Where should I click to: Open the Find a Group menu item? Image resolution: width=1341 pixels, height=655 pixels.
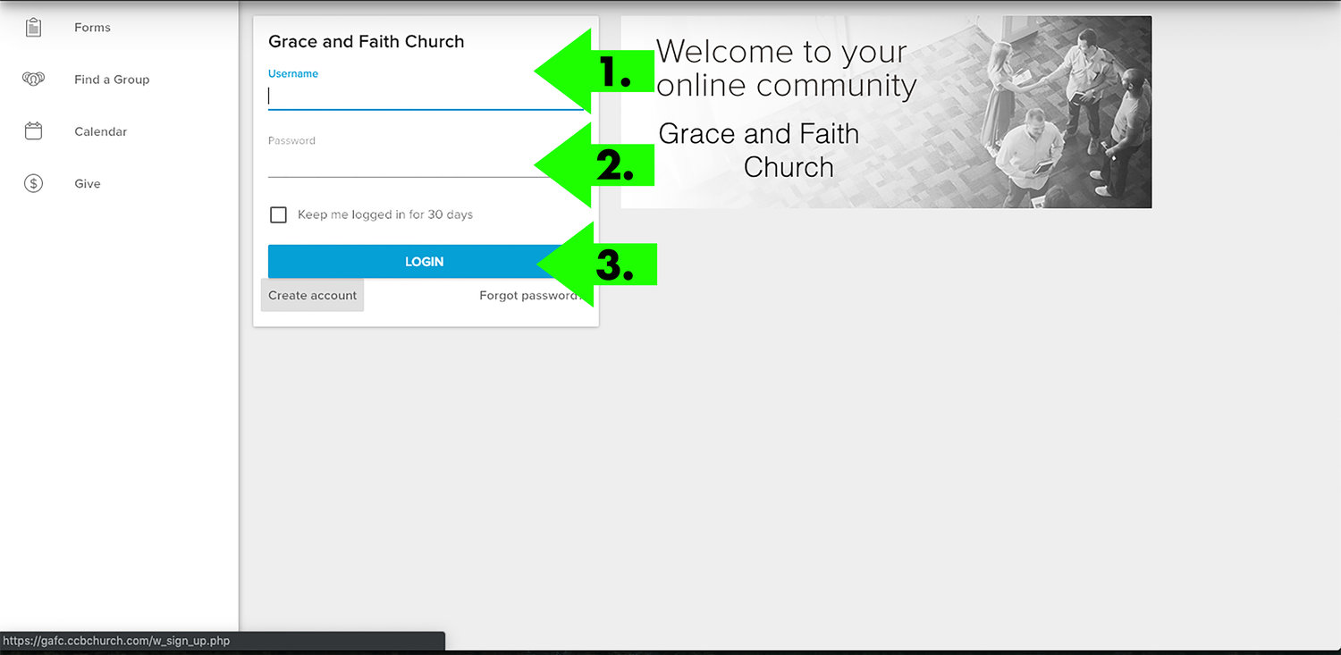112,80
